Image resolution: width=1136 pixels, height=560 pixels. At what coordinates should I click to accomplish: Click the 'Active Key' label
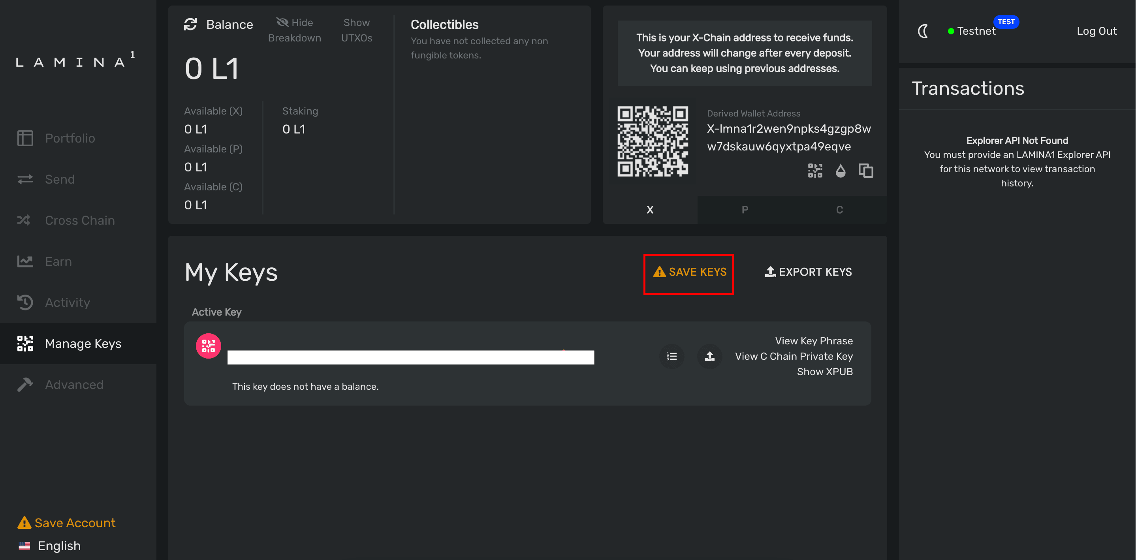pyautogui.click(x=216, y=312)
